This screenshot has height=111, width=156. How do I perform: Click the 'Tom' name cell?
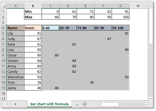click(15, 82)
